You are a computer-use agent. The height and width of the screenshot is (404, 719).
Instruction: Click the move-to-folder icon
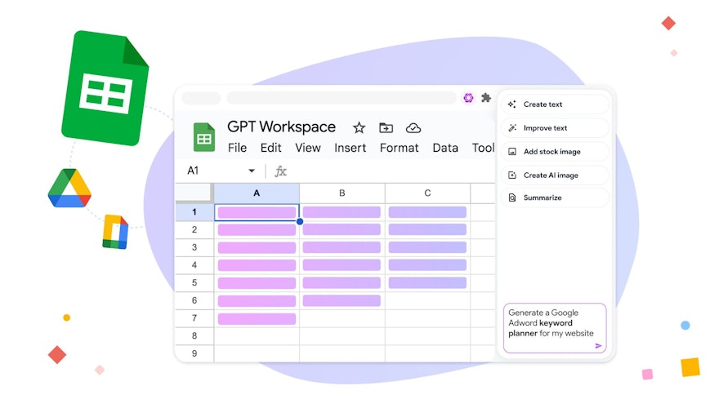386,128
